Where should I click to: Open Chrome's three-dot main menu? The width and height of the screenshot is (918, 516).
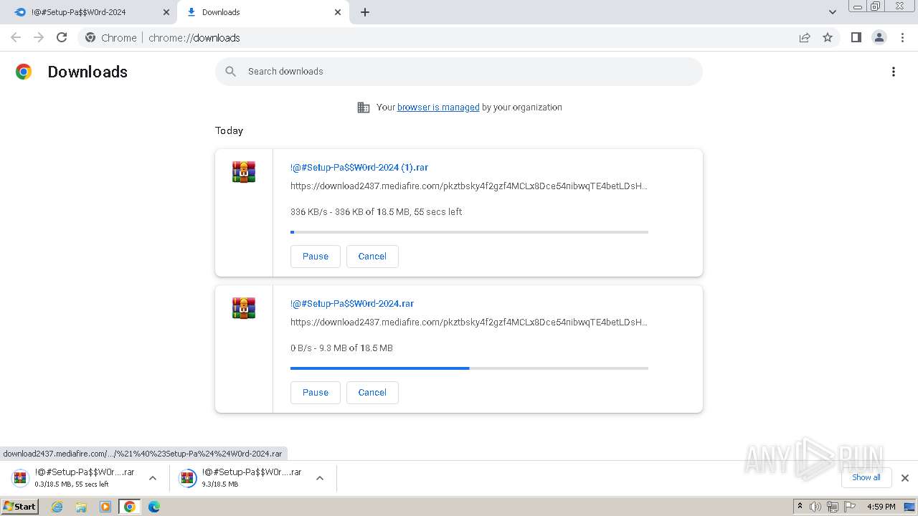903,37
